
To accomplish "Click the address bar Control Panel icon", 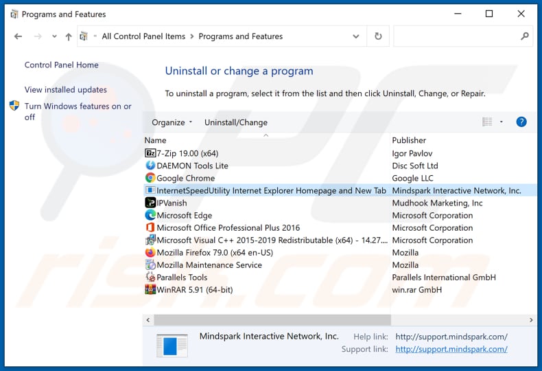I will (x=84, y=36).
